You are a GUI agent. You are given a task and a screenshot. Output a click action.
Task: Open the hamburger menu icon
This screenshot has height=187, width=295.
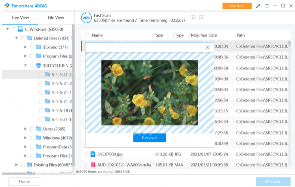[x=267, y=6]
